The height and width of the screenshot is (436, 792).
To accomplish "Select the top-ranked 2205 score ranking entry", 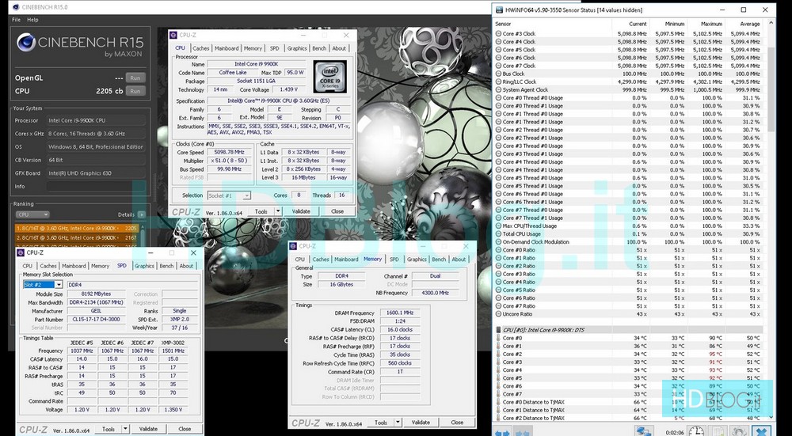I will (75, 227).
